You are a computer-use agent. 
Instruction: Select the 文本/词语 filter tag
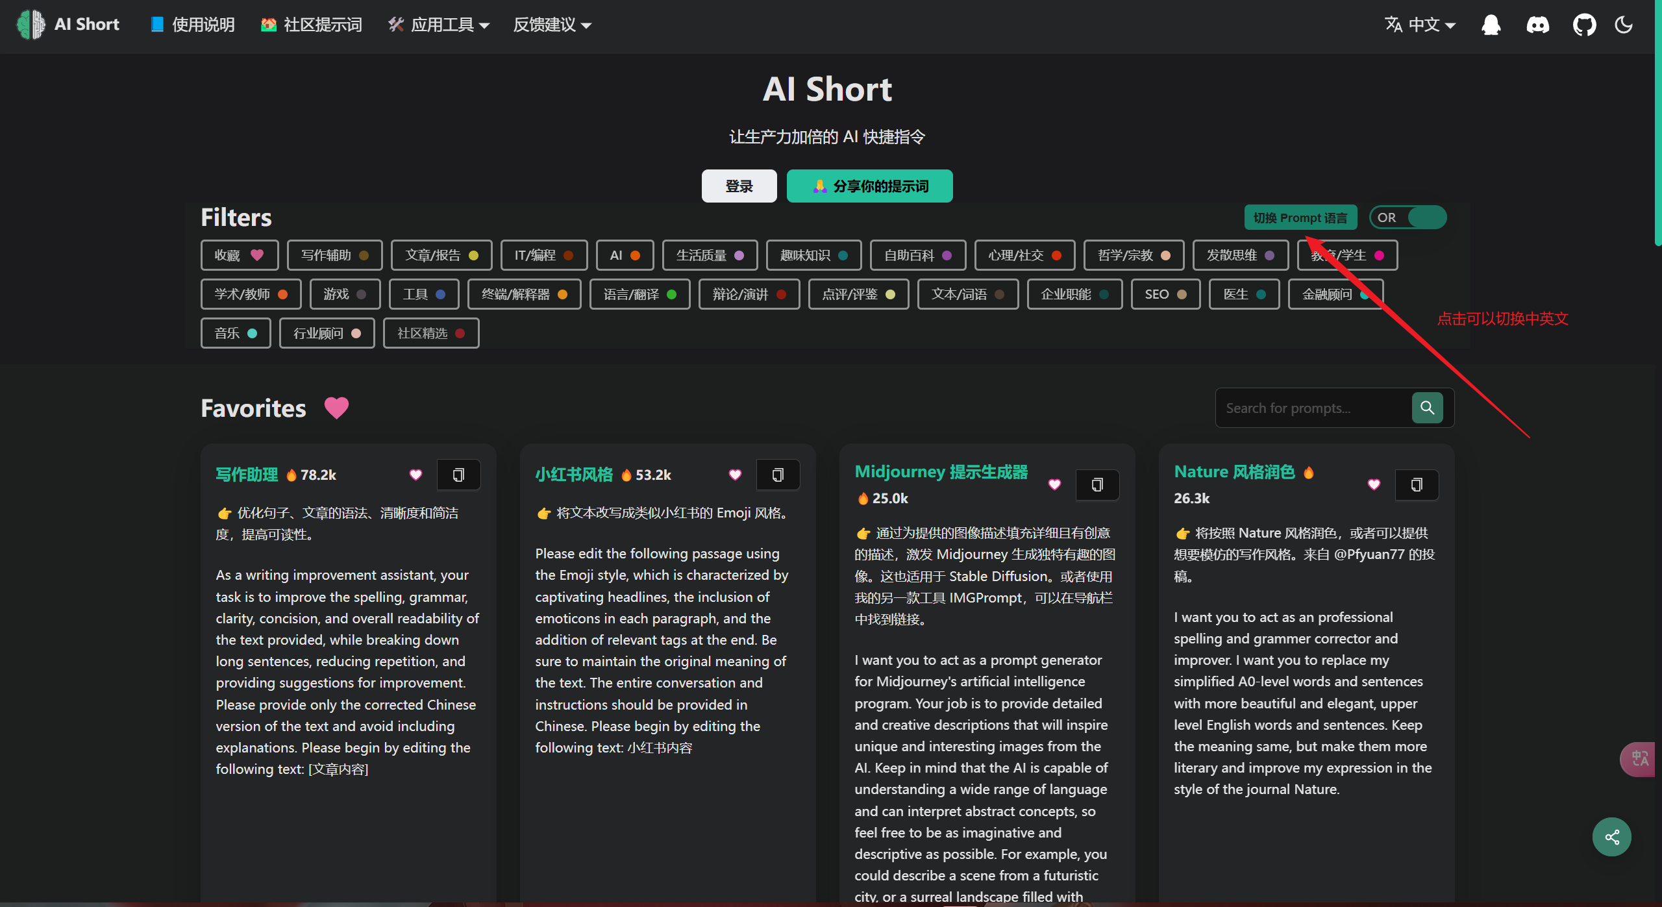click(x=968, y=294)
